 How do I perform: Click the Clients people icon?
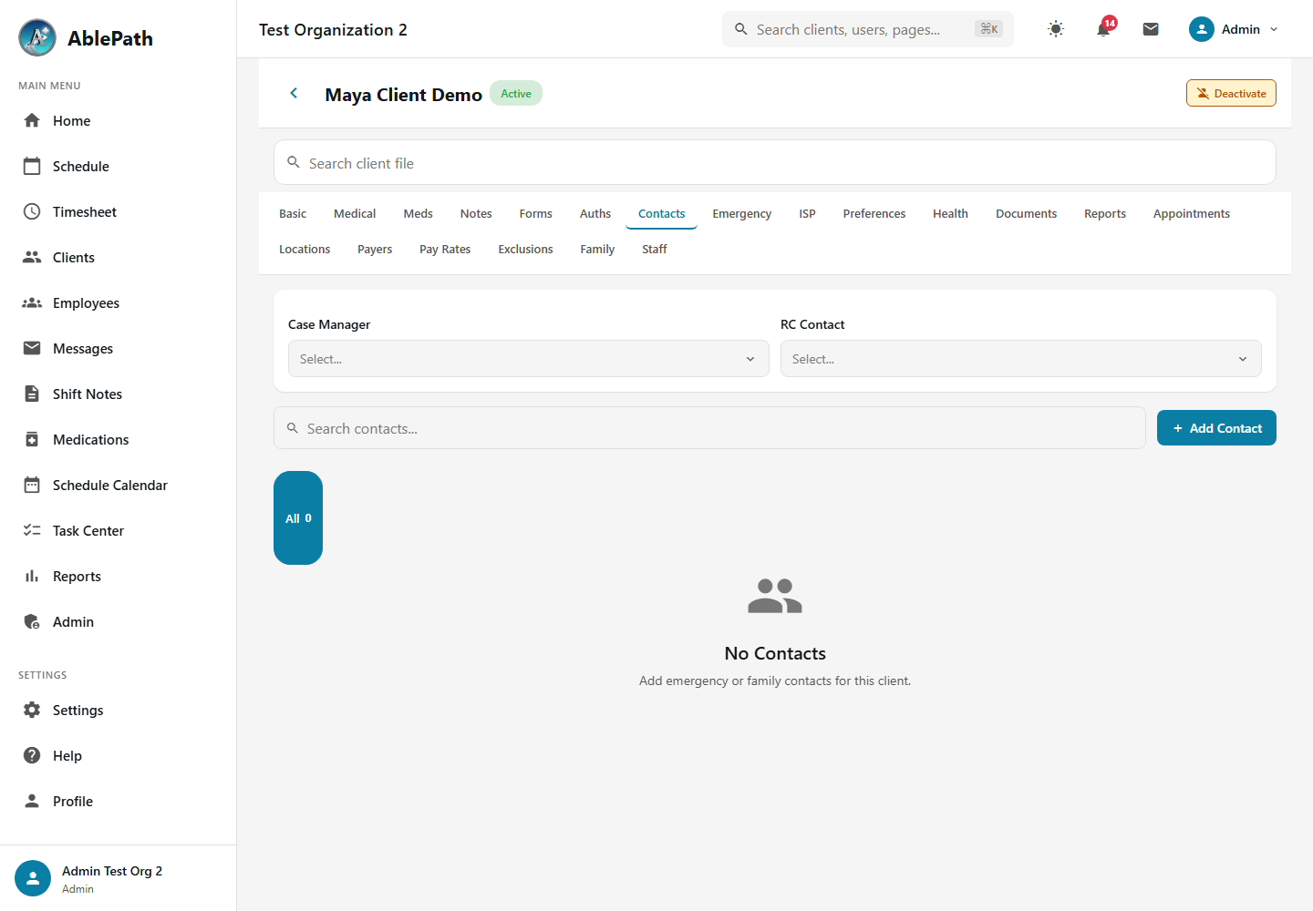pos(32,257)
